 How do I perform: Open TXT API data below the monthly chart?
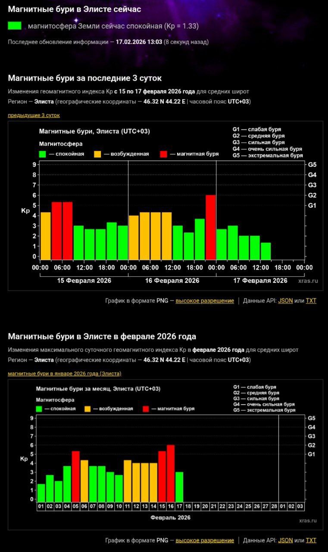(x=311, y=540)
